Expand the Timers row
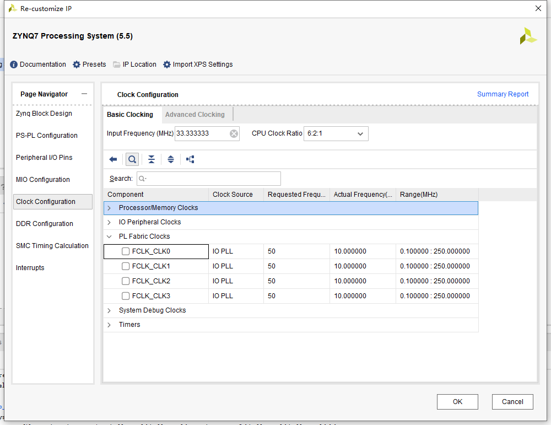 click(109, 325)
